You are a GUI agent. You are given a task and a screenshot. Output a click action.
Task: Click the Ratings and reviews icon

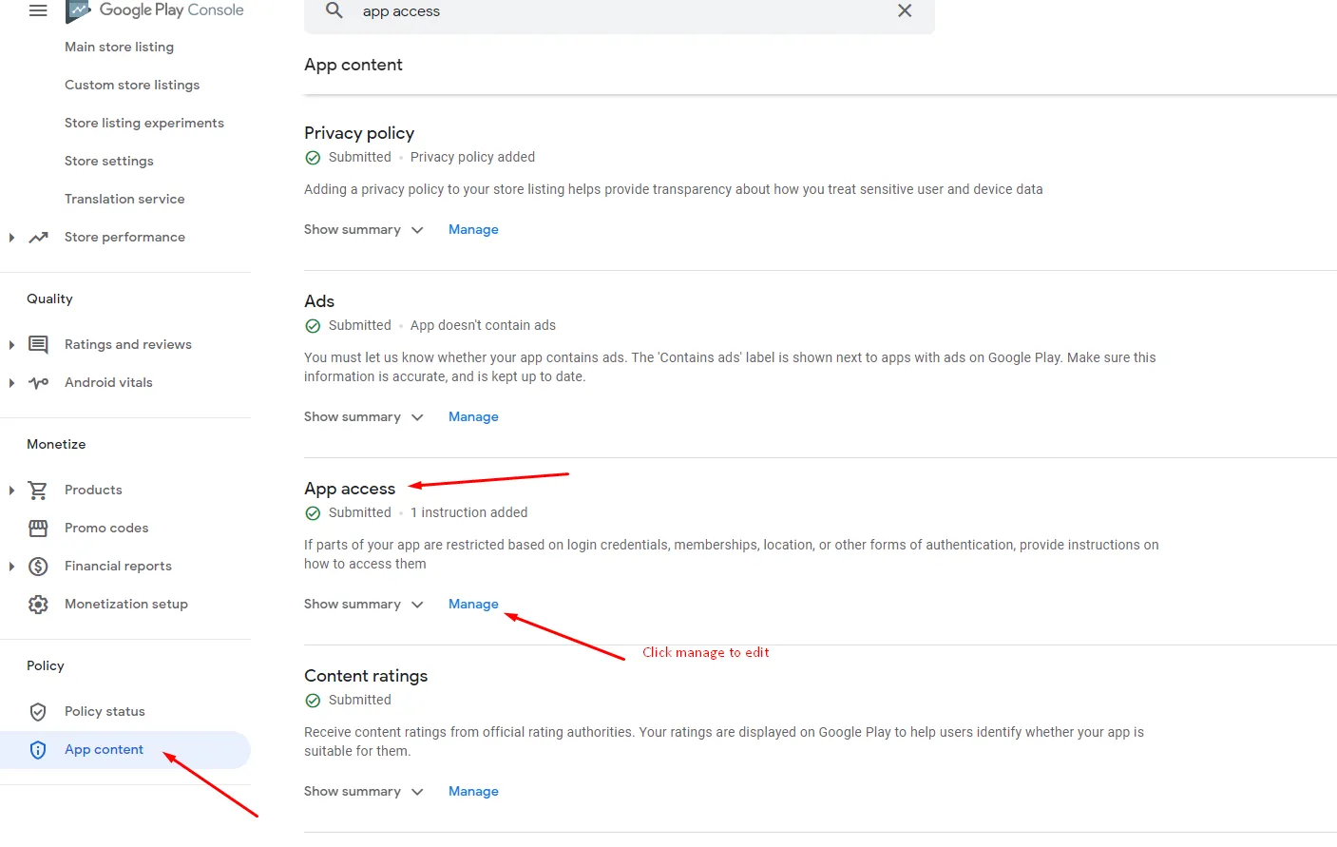[38, 344]
